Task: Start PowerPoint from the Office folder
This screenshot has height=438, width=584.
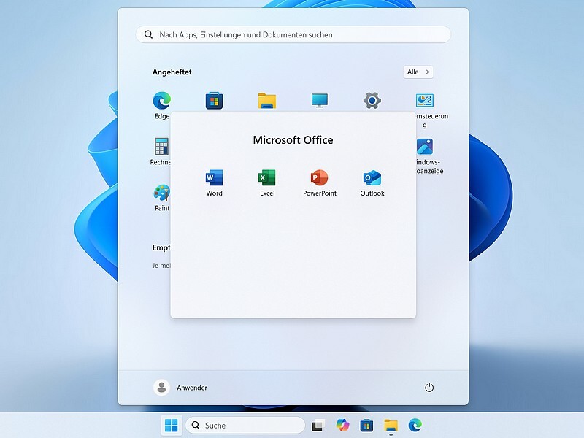Action: (x=320, y=182)
